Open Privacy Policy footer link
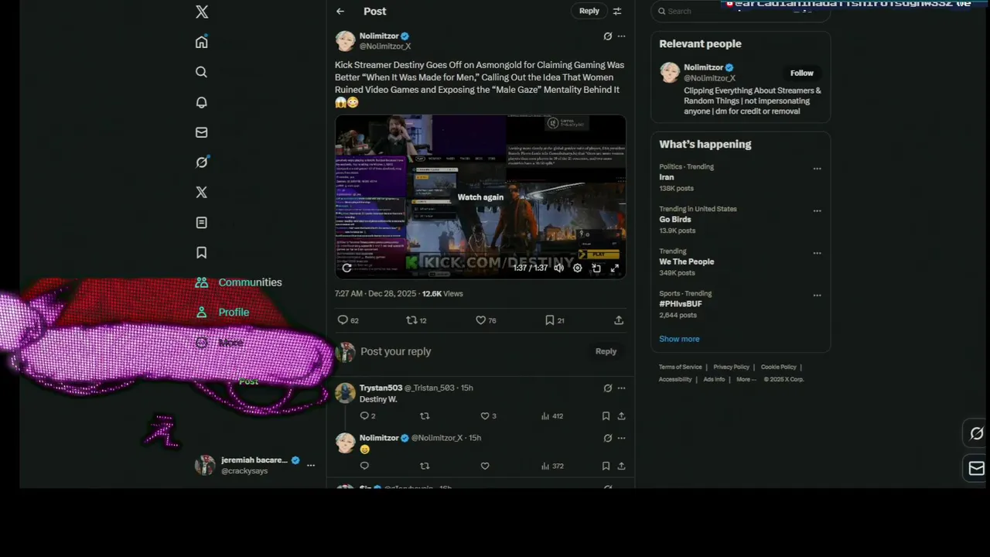 coord(732,367)
